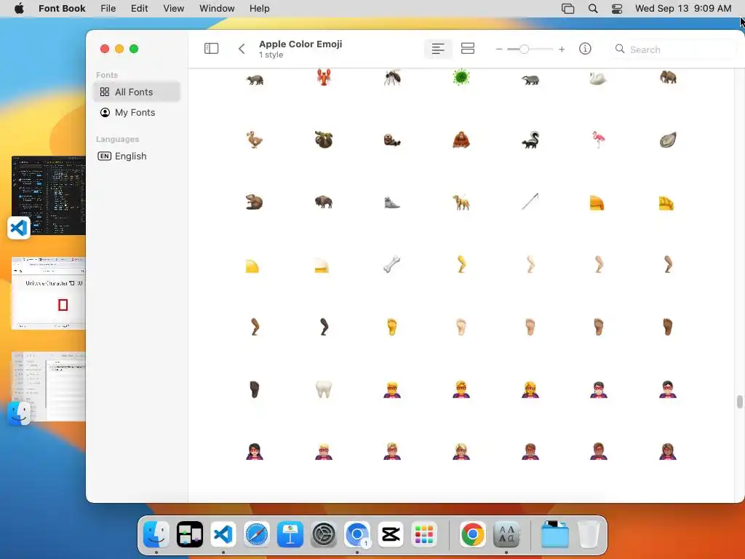Click the Stage Manager menu bar icon
This screenshot has height=559, width=745.
click(x=567, y=8)
